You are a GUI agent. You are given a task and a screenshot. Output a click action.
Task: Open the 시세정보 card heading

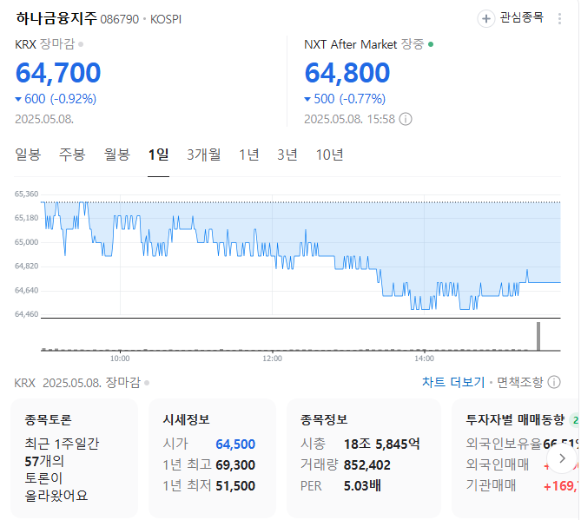pyautogui.click(x=187, y=419)
